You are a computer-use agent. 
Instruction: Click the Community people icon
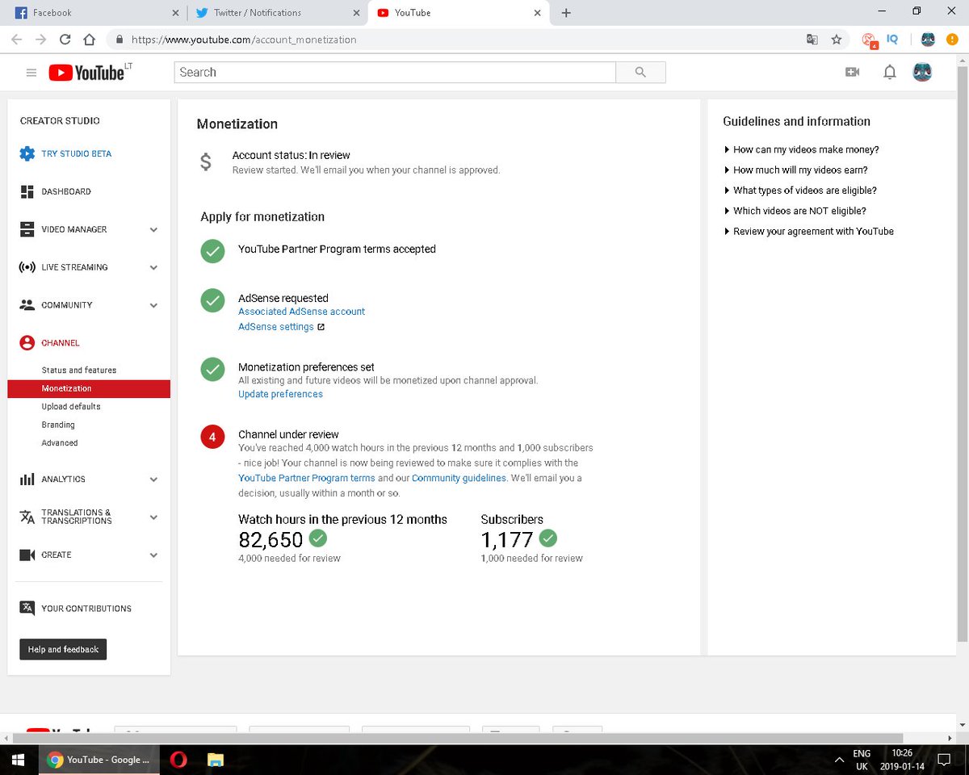(27, 305)
